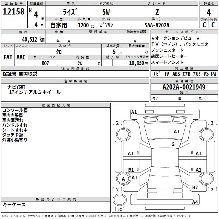
Task: Select the [レス] spare tire label
Action: [120, 209]
